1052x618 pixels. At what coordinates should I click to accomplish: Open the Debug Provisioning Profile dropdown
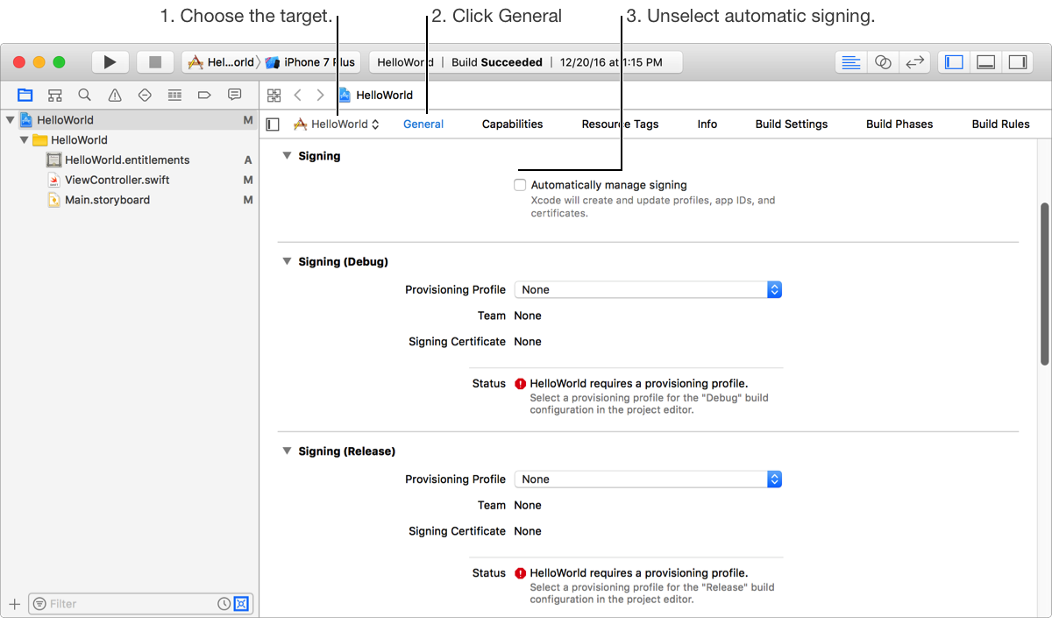(647, 289)
